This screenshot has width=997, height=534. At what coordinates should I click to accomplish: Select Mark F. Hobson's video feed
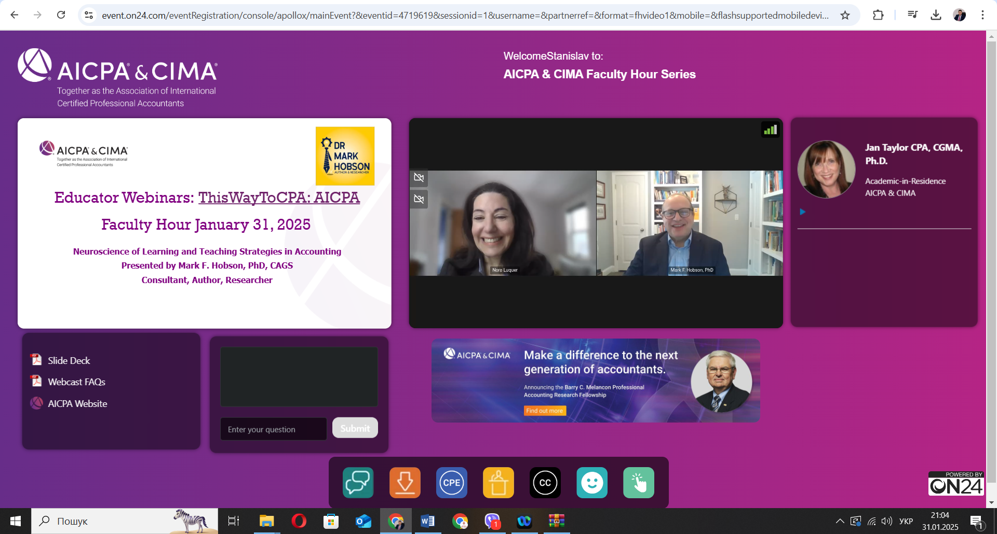[x=690, y=223]
